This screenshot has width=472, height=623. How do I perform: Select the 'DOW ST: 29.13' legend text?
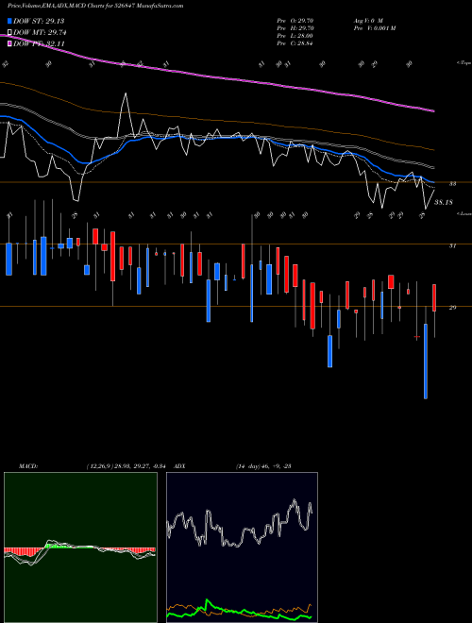pyautogui.click(x=39, y=21)
